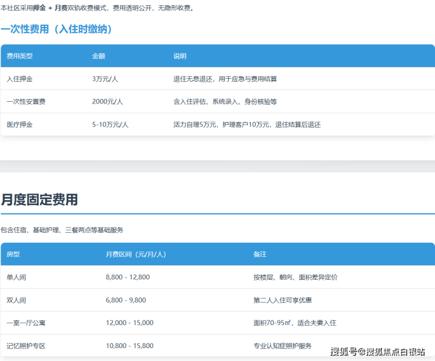The width and height of the screenshot is (435, 361).
Task: Click the 一次性费用（入住时缴纳）heading
Action: click(x=56, y=29)
